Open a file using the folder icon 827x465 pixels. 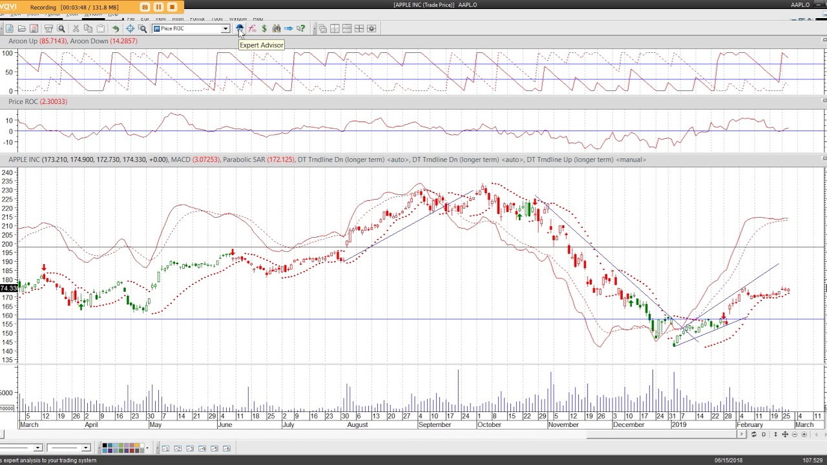point(21,28)
